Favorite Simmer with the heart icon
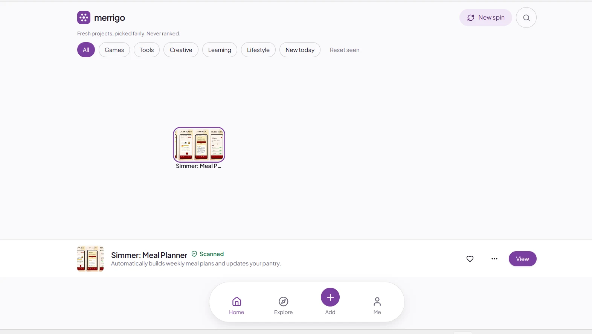Screen dimensions: 592x334 tap(470, 259)
